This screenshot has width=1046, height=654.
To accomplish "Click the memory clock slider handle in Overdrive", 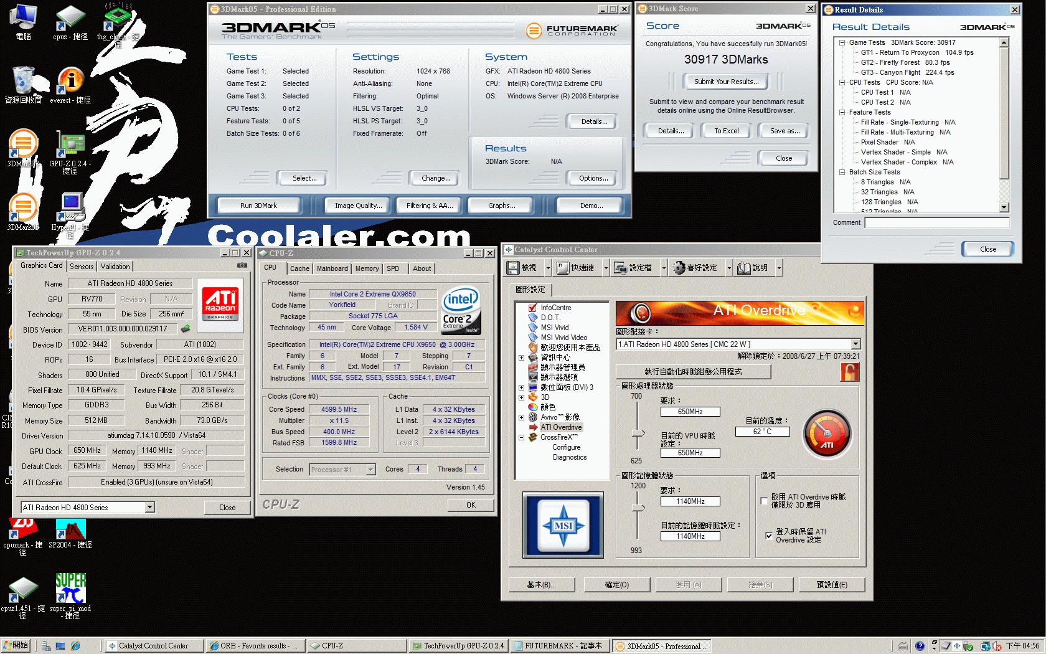I will 638,508.
